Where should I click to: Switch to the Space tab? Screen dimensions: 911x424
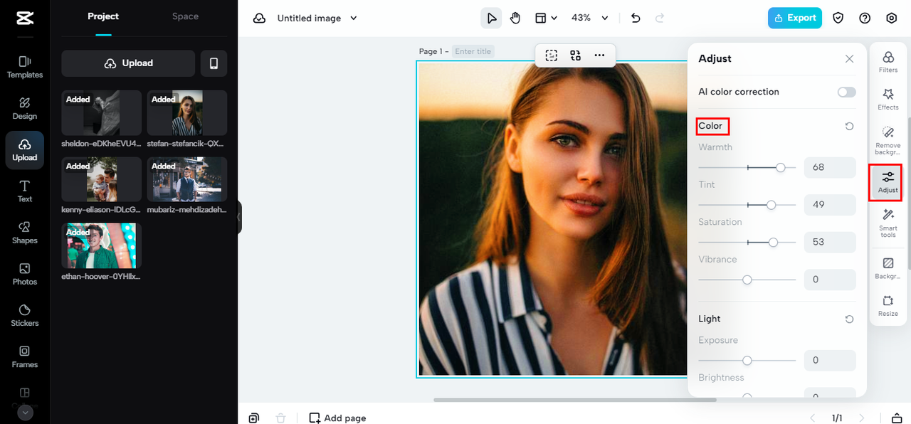point(185,16)
